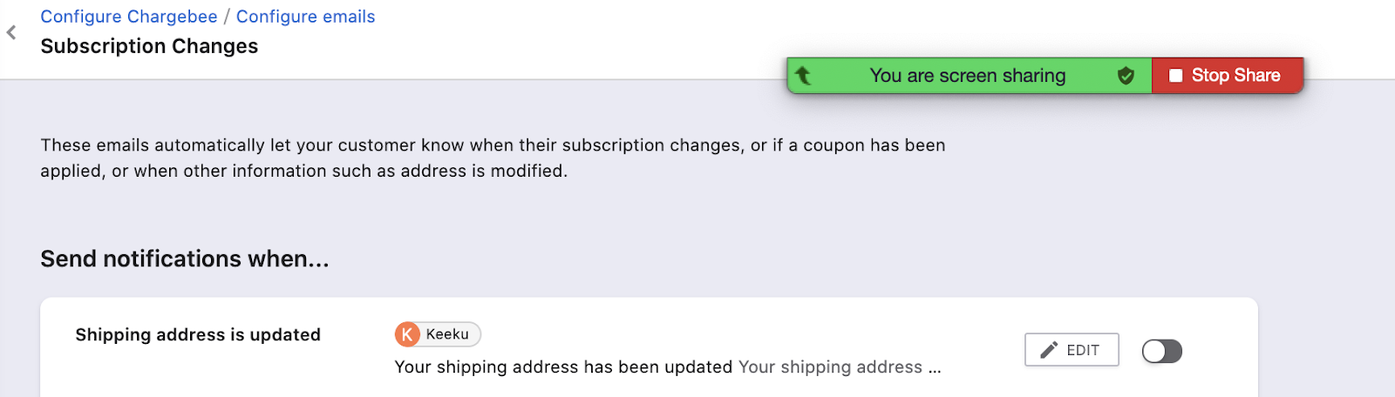
Task: Click the subscription emails description paragraph
Action: pyautogui.click(x=493, y=158)
